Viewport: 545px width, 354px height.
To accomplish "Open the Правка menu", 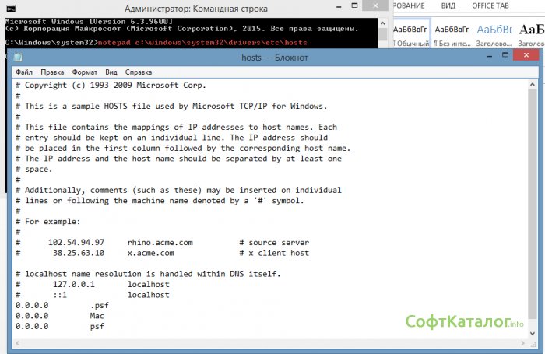I will coord(52,72).
